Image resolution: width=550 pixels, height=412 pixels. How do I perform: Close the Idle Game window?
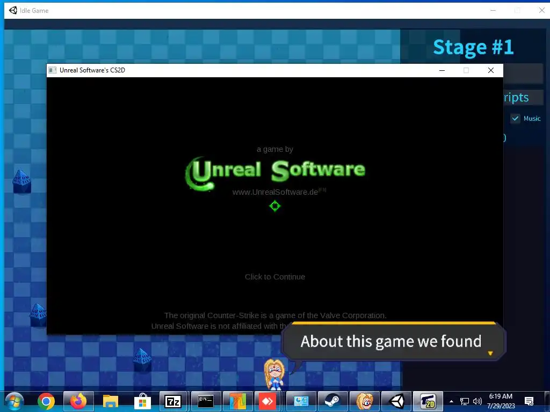click(541, 10)
